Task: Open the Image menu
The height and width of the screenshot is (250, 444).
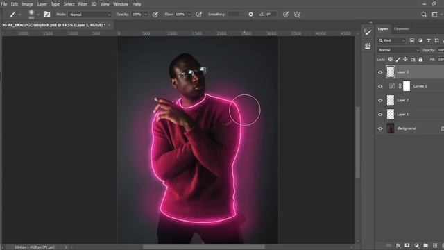Action: (x=28, y=4)
